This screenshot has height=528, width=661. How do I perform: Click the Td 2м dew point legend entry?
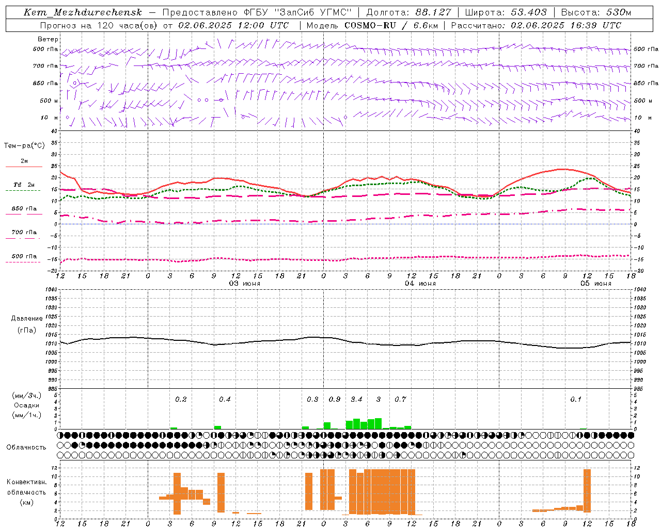pos(24,185)
